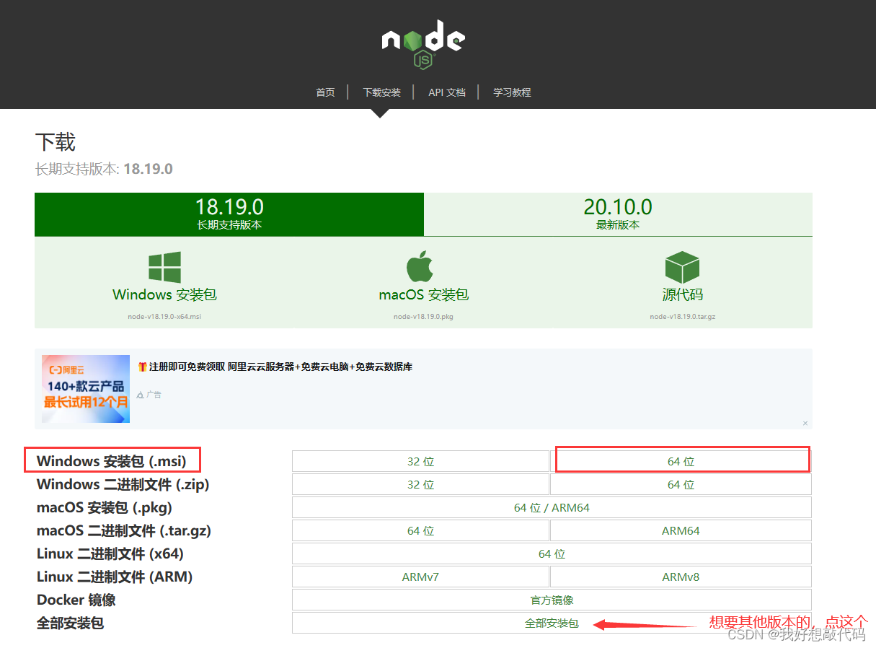This screenshot has height=648, width=876.
Task: Click 64 位 for Windows .msi installer
Action: (681, 462)
